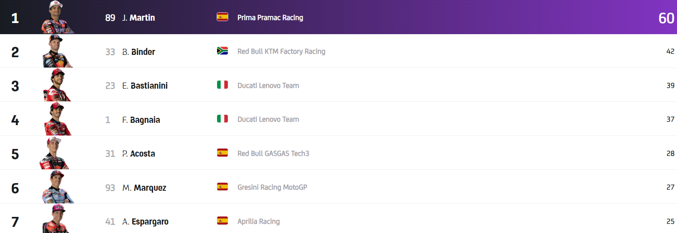Screen dimensions: 677x233
Task: Click Red Bull GASGAS Tech3 team
Action: pos(273,154)
